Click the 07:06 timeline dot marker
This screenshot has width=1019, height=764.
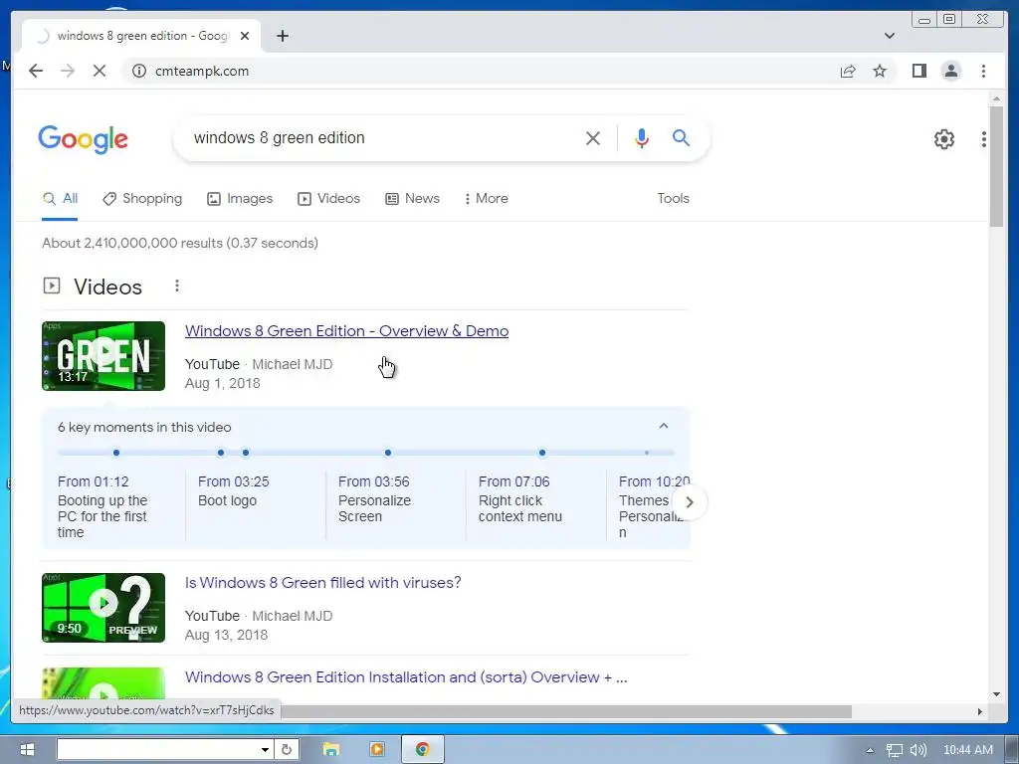542,453
